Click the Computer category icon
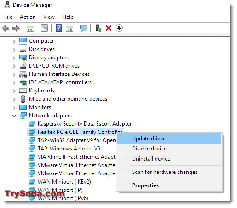237x208 pixels. tap(23, 41)
